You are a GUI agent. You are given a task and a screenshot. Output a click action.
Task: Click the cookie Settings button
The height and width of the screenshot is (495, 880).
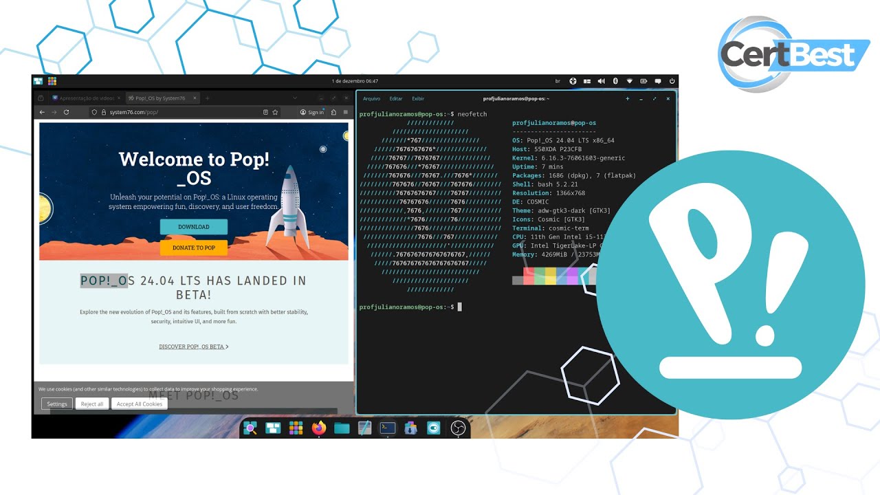pos(57,404)
